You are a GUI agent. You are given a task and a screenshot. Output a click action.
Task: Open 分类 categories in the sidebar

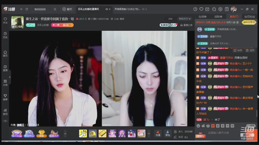coord(5,83)
